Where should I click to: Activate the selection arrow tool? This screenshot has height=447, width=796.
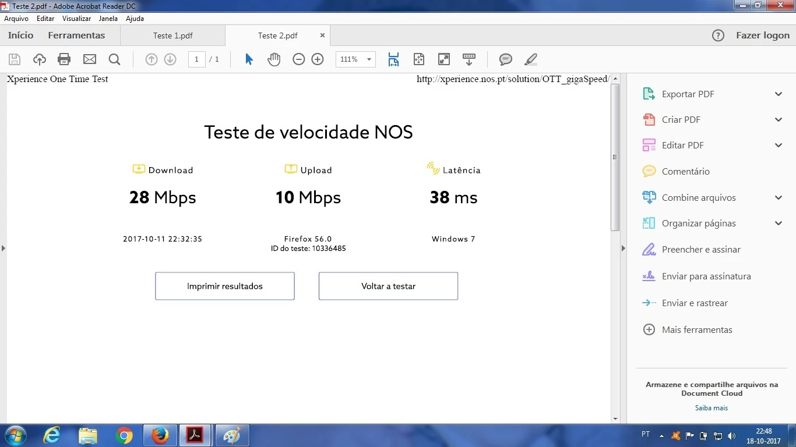tap(249, 59)
